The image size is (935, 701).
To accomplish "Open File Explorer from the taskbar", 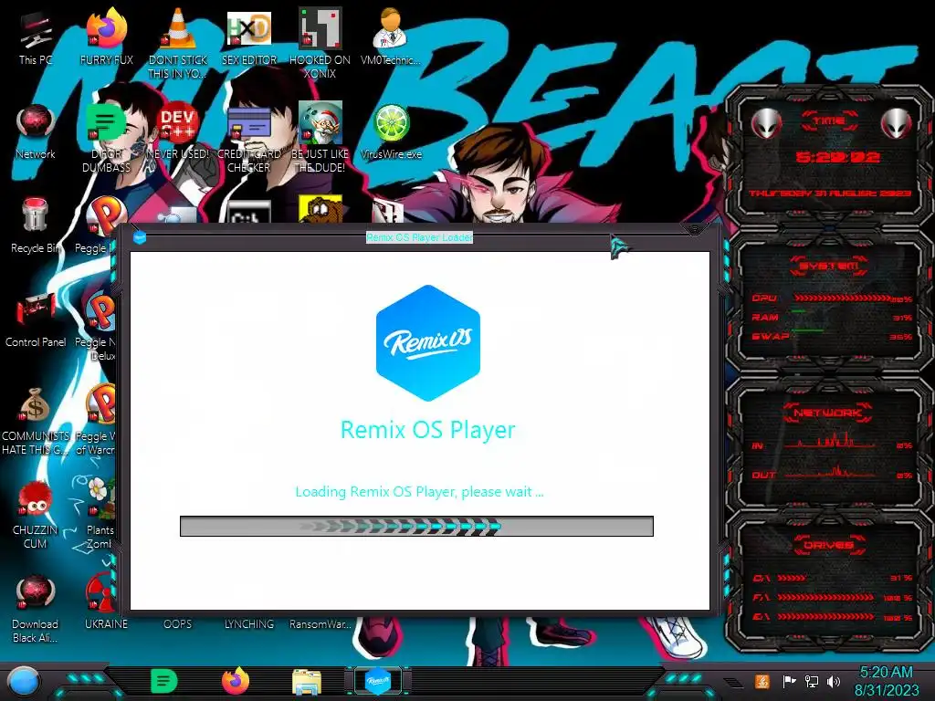I will [x=307, y=682].
